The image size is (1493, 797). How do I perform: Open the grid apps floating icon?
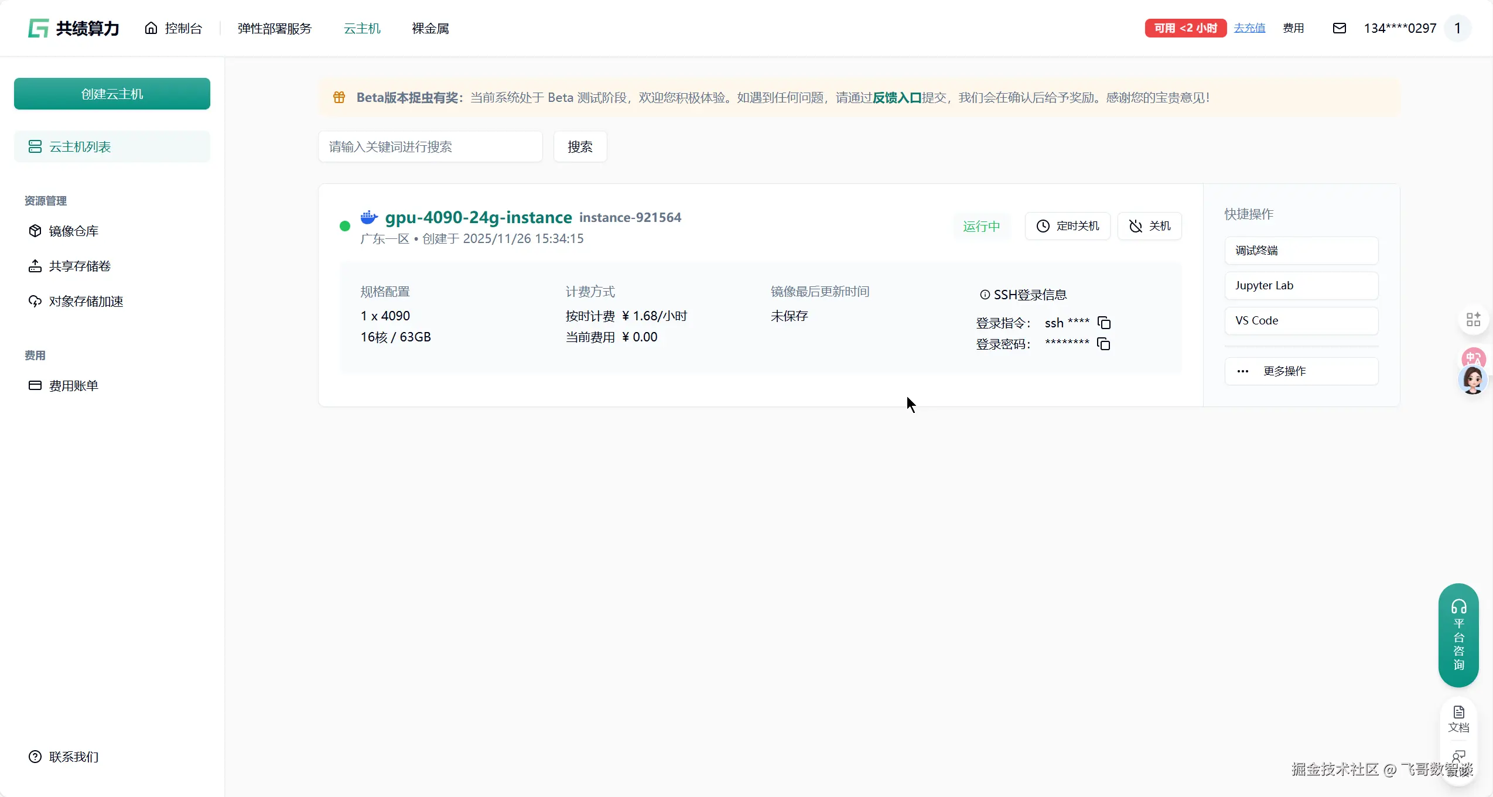1473,320
